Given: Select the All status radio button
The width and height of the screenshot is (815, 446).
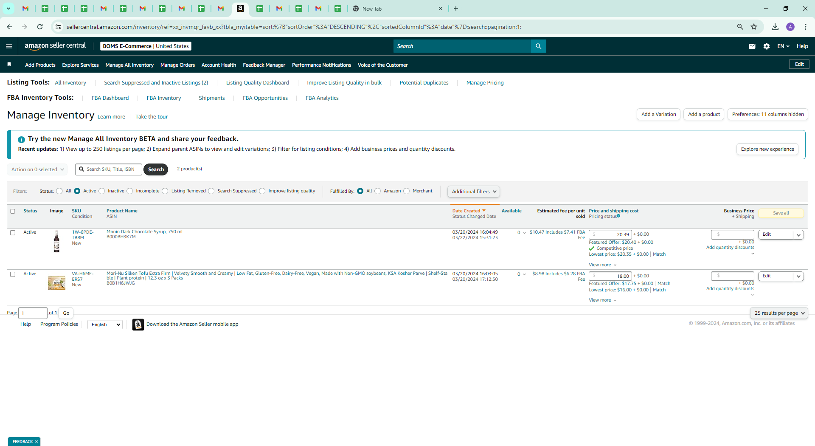Looking at the screenshot, I should (x=59, y=191).
